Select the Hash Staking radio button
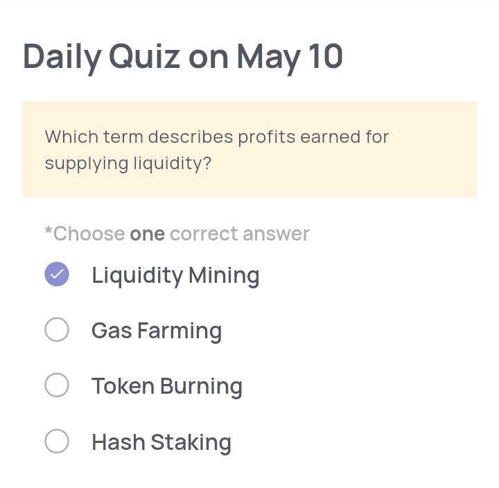 coord(57,441)
